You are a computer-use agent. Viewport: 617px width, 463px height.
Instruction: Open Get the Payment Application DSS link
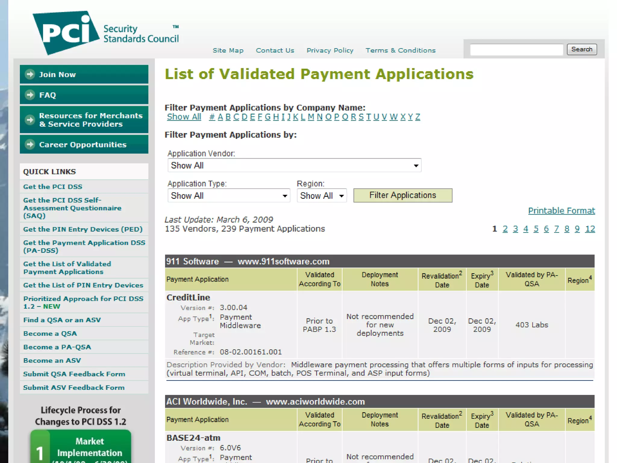(84, 246)
